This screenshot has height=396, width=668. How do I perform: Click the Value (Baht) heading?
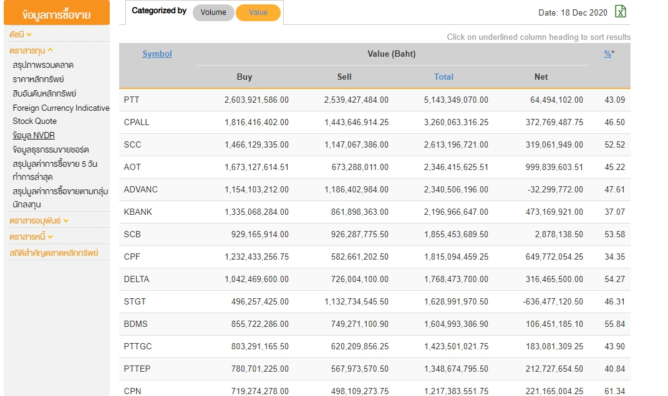[392, 54]
